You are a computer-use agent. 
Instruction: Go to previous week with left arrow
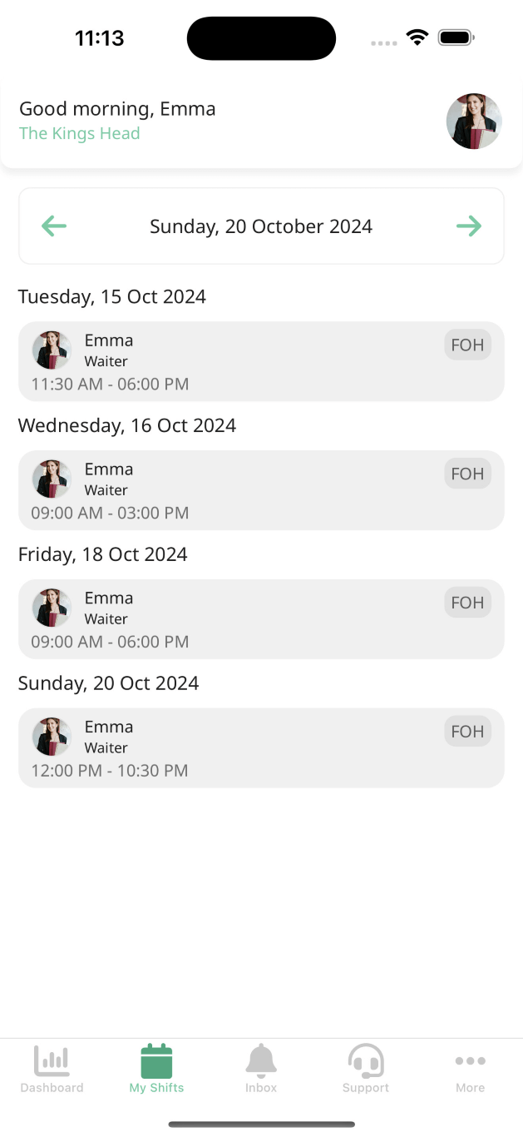coord(54,226)
